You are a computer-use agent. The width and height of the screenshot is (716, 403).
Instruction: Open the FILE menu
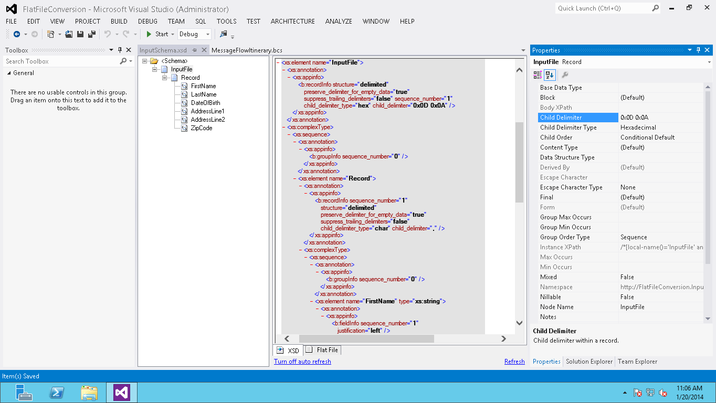pyautogui.click(x=12, y=22)
